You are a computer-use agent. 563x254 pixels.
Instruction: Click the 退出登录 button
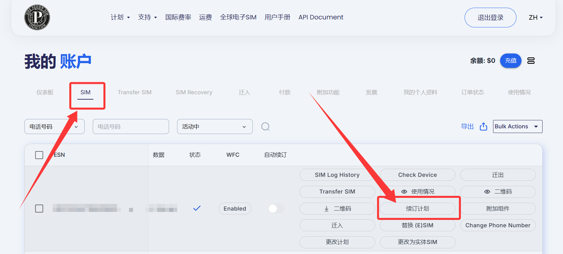tap(490, 17)
